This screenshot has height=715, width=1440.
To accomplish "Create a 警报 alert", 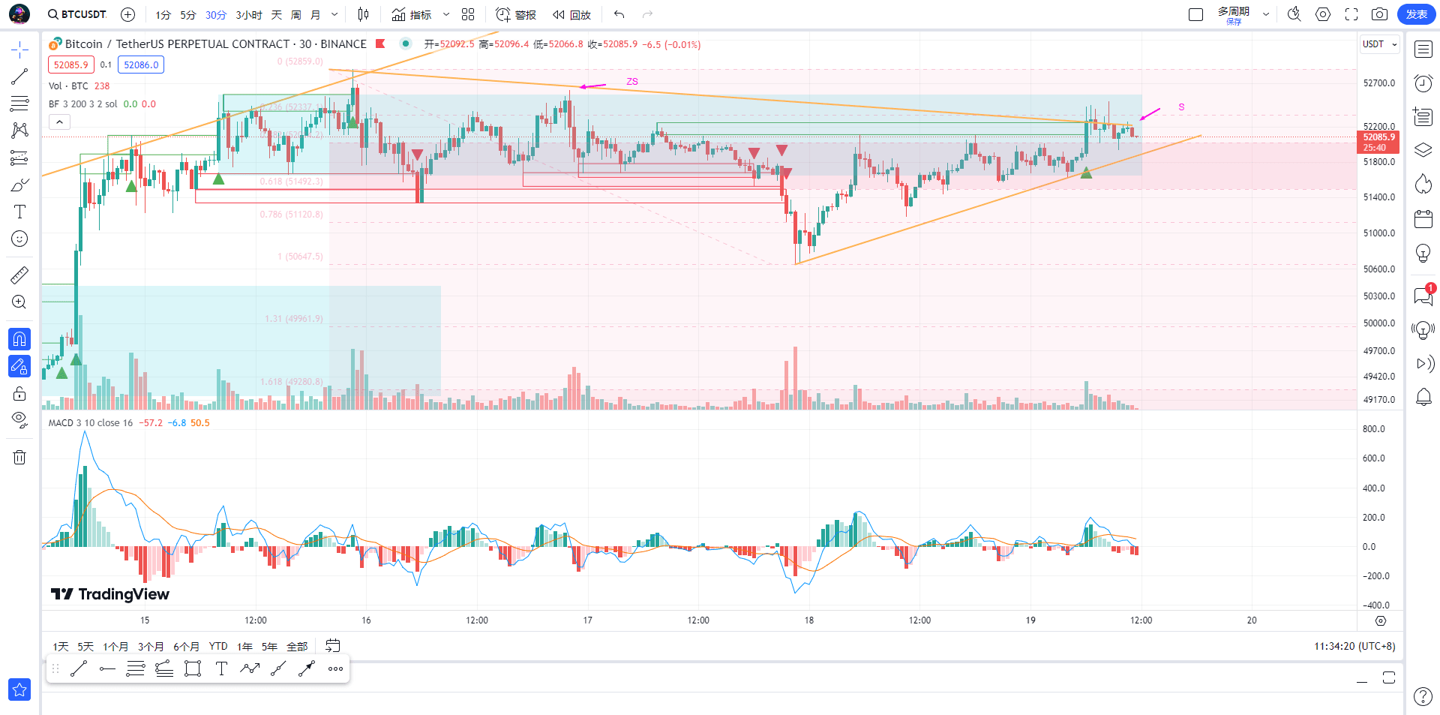I will coord(516,14).
